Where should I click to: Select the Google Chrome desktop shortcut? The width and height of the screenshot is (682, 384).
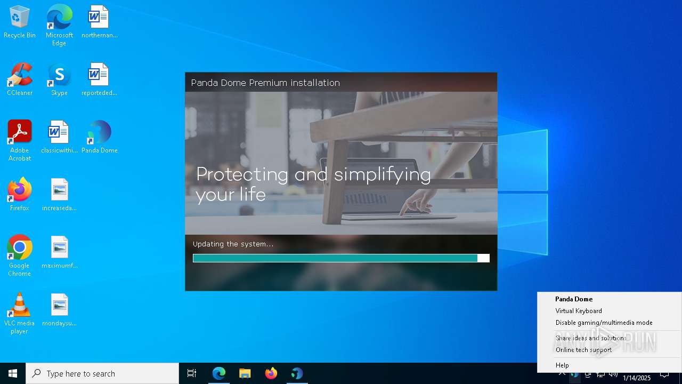click(x=20, y=256)
